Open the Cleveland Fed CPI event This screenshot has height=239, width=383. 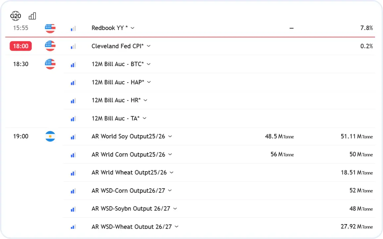pos(118,46)
